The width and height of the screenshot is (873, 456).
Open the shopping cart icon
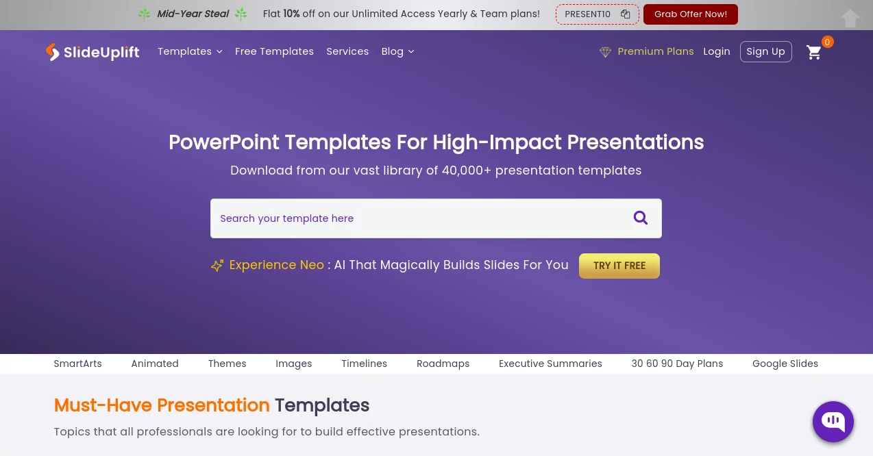(x=814, y=52)
